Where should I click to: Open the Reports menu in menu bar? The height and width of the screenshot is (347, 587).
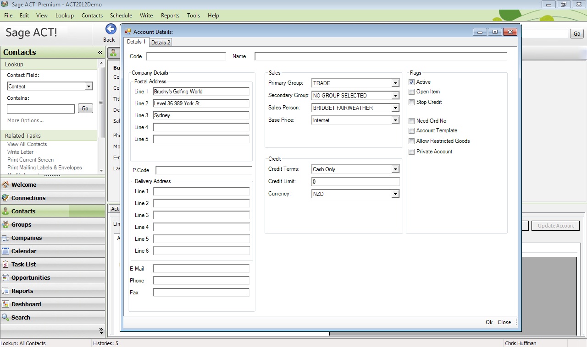[x=170, y=16]
